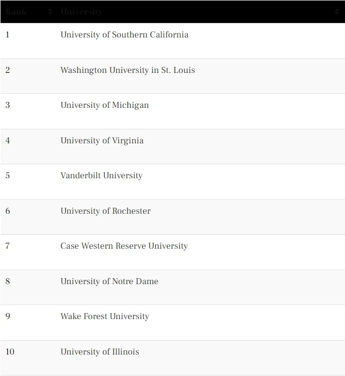
Task: Click University of Rochester entry
Action: (x=105, y=211)
